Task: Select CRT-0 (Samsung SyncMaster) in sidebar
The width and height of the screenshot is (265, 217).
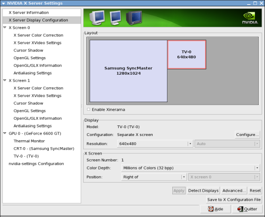Action: click(x=44, y=149)
